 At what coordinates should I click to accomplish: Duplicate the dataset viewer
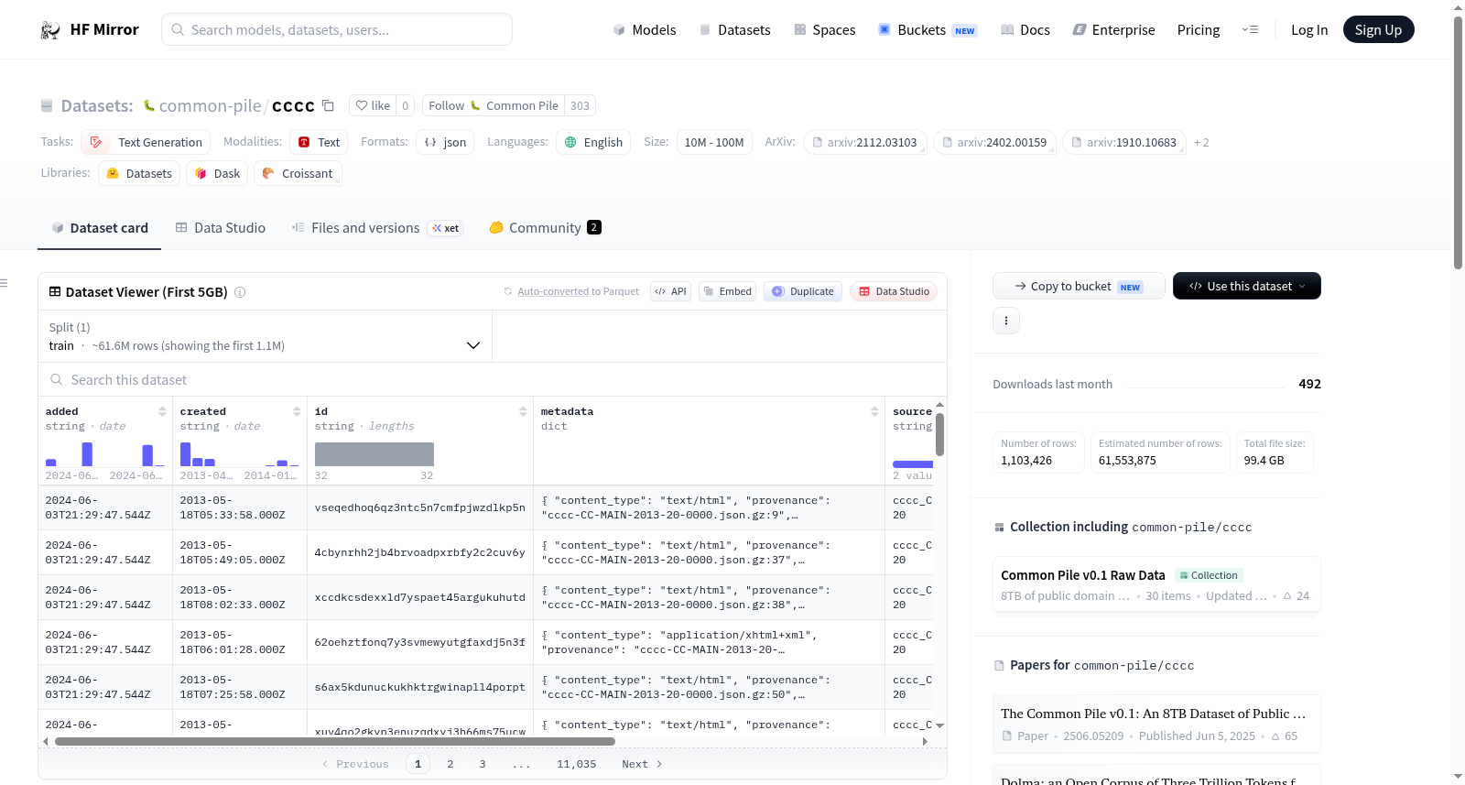803,291
